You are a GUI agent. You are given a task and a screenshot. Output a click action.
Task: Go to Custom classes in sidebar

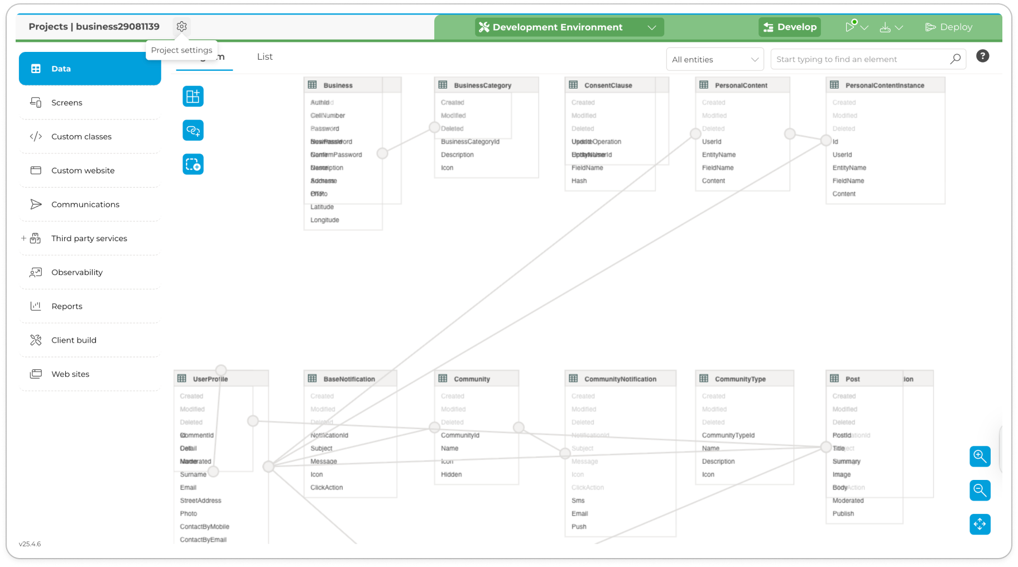pos(81,137)
